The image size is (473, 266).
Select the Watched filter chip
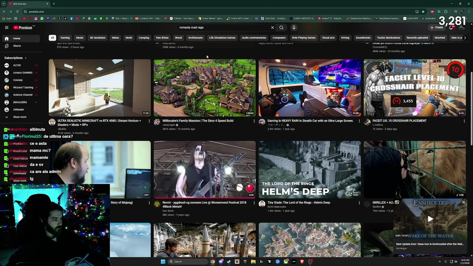[440, 38]
